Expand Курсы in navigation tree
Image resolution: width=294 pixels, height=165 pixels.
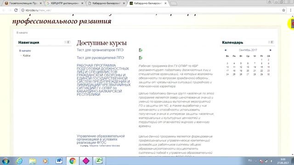coord(27,55)
